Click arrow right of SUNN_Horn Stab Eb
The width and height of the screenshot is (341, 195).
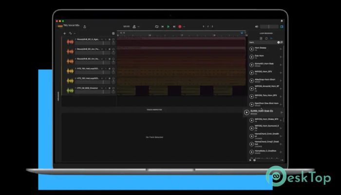point(282,112)
